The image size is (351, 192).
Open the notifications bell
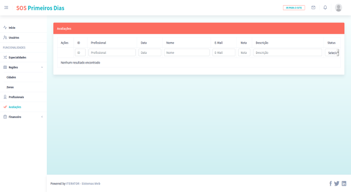325,7
